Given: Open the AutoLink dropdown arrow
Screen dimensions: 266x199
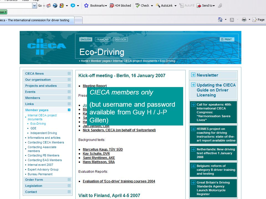Looking at the screenshot, I should pos(175,6).
